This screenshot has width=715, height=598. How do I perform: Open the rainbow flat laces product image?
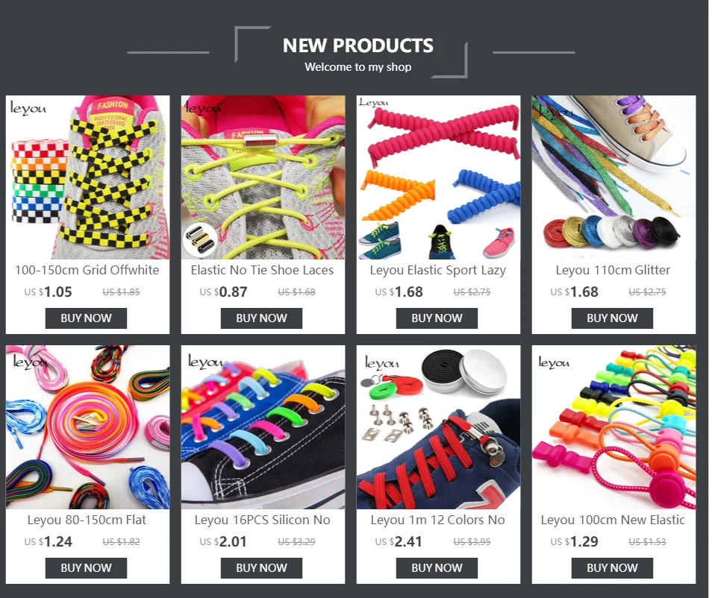[x=87, y=427]
